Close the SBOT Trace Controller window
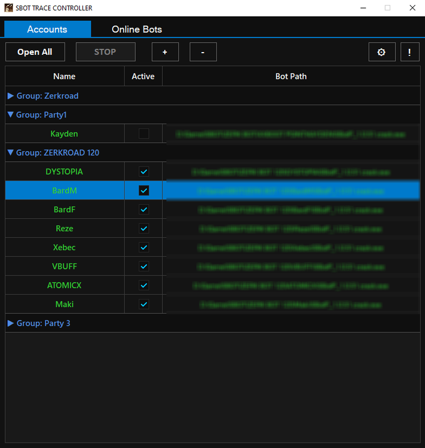 pyautogui.click(x=413, y=8)
